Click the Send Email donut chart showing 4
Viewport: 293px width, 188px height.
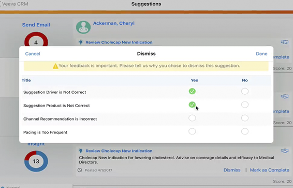pos(36,40)
